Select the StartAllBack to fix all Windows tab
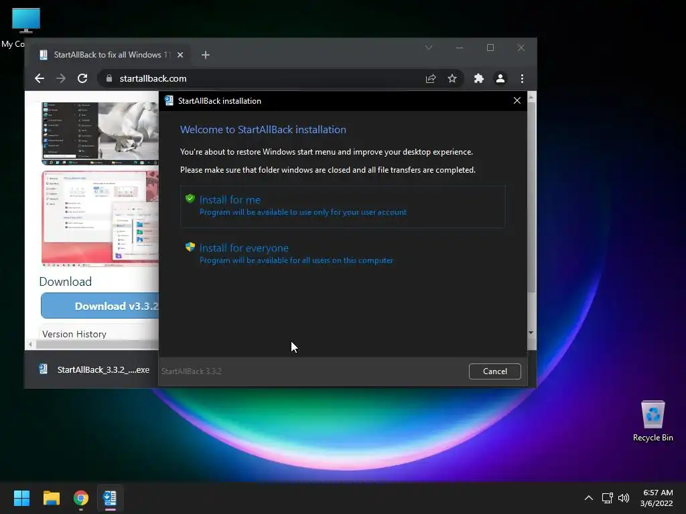This screenshot has width=686, height=514. click(109, 55)
